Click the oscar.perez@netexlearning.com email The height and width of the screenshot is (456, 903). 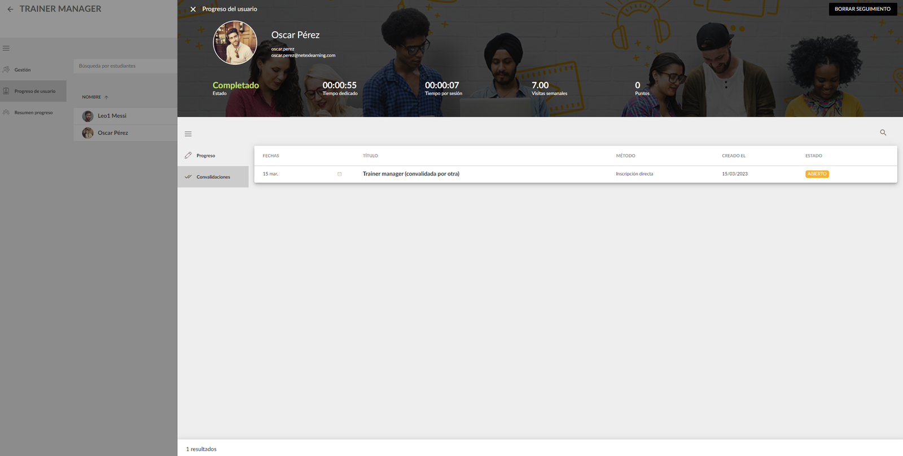(x=303, y=55)
